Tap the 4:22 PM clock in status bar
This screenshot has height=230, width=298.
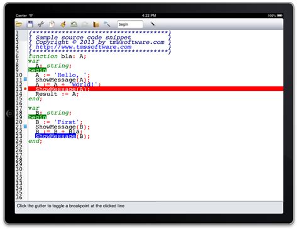point(149,16)
